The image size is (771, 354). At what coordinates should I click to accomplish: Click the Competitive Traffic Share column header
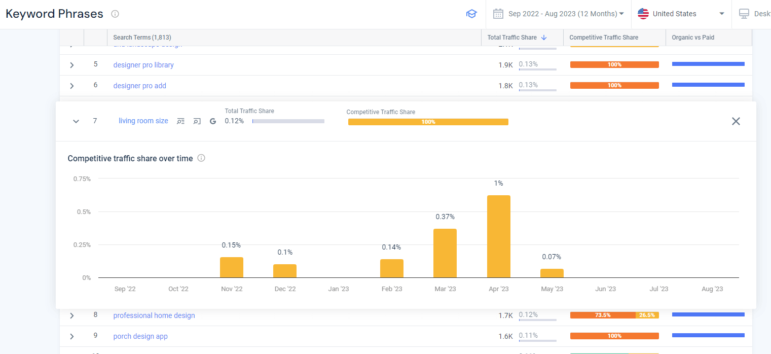click(604, 38)
